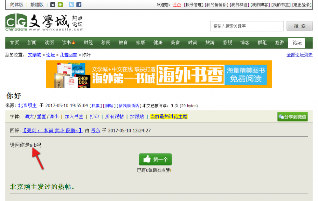Click 调大 to increase font size
The height and width of the screenshot is (201, 318).
pos(29,117)
